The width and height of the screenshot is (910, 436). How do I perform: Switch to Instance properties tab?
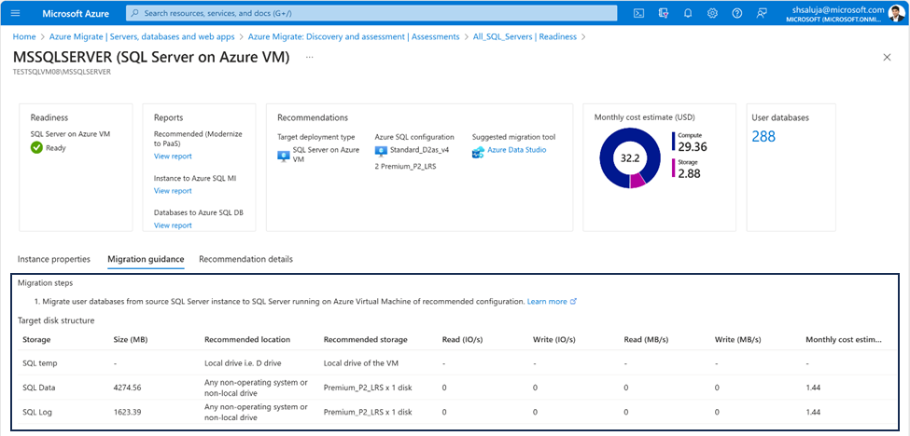tap(54, 259)
